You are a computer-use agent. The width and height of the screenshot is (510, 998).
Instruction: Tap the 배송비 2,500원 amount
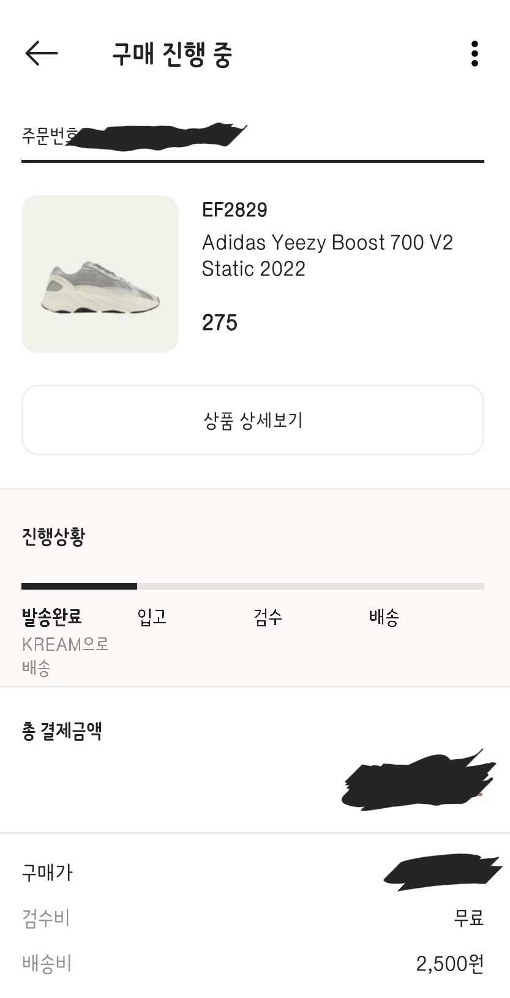coord(450,964)
